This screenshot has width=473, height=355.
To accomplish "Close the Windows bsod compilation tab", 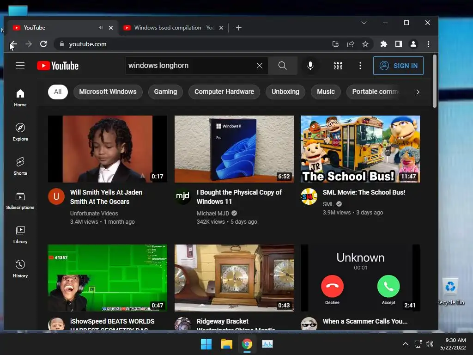I will (x=221, y=27).
